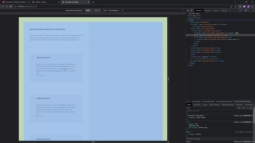Click the issues counter badge in DevTools
Screen dimensions: 255x143
click(241, 10)
